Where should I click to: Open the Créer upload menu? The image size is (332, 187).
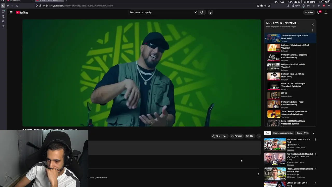point(309,12)
